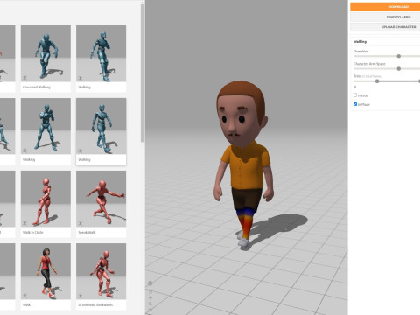Select the woman Walk animation thumbnail
The height and width of the screenshot is (315, 420).
[x=45, y=271]
